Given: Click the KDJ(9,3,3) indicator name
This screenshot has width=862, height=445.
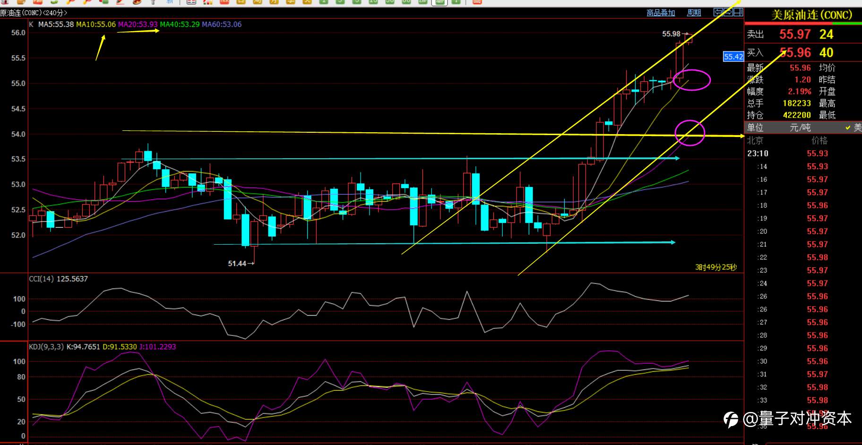Looking at the screenshot, I should [46, 347].
